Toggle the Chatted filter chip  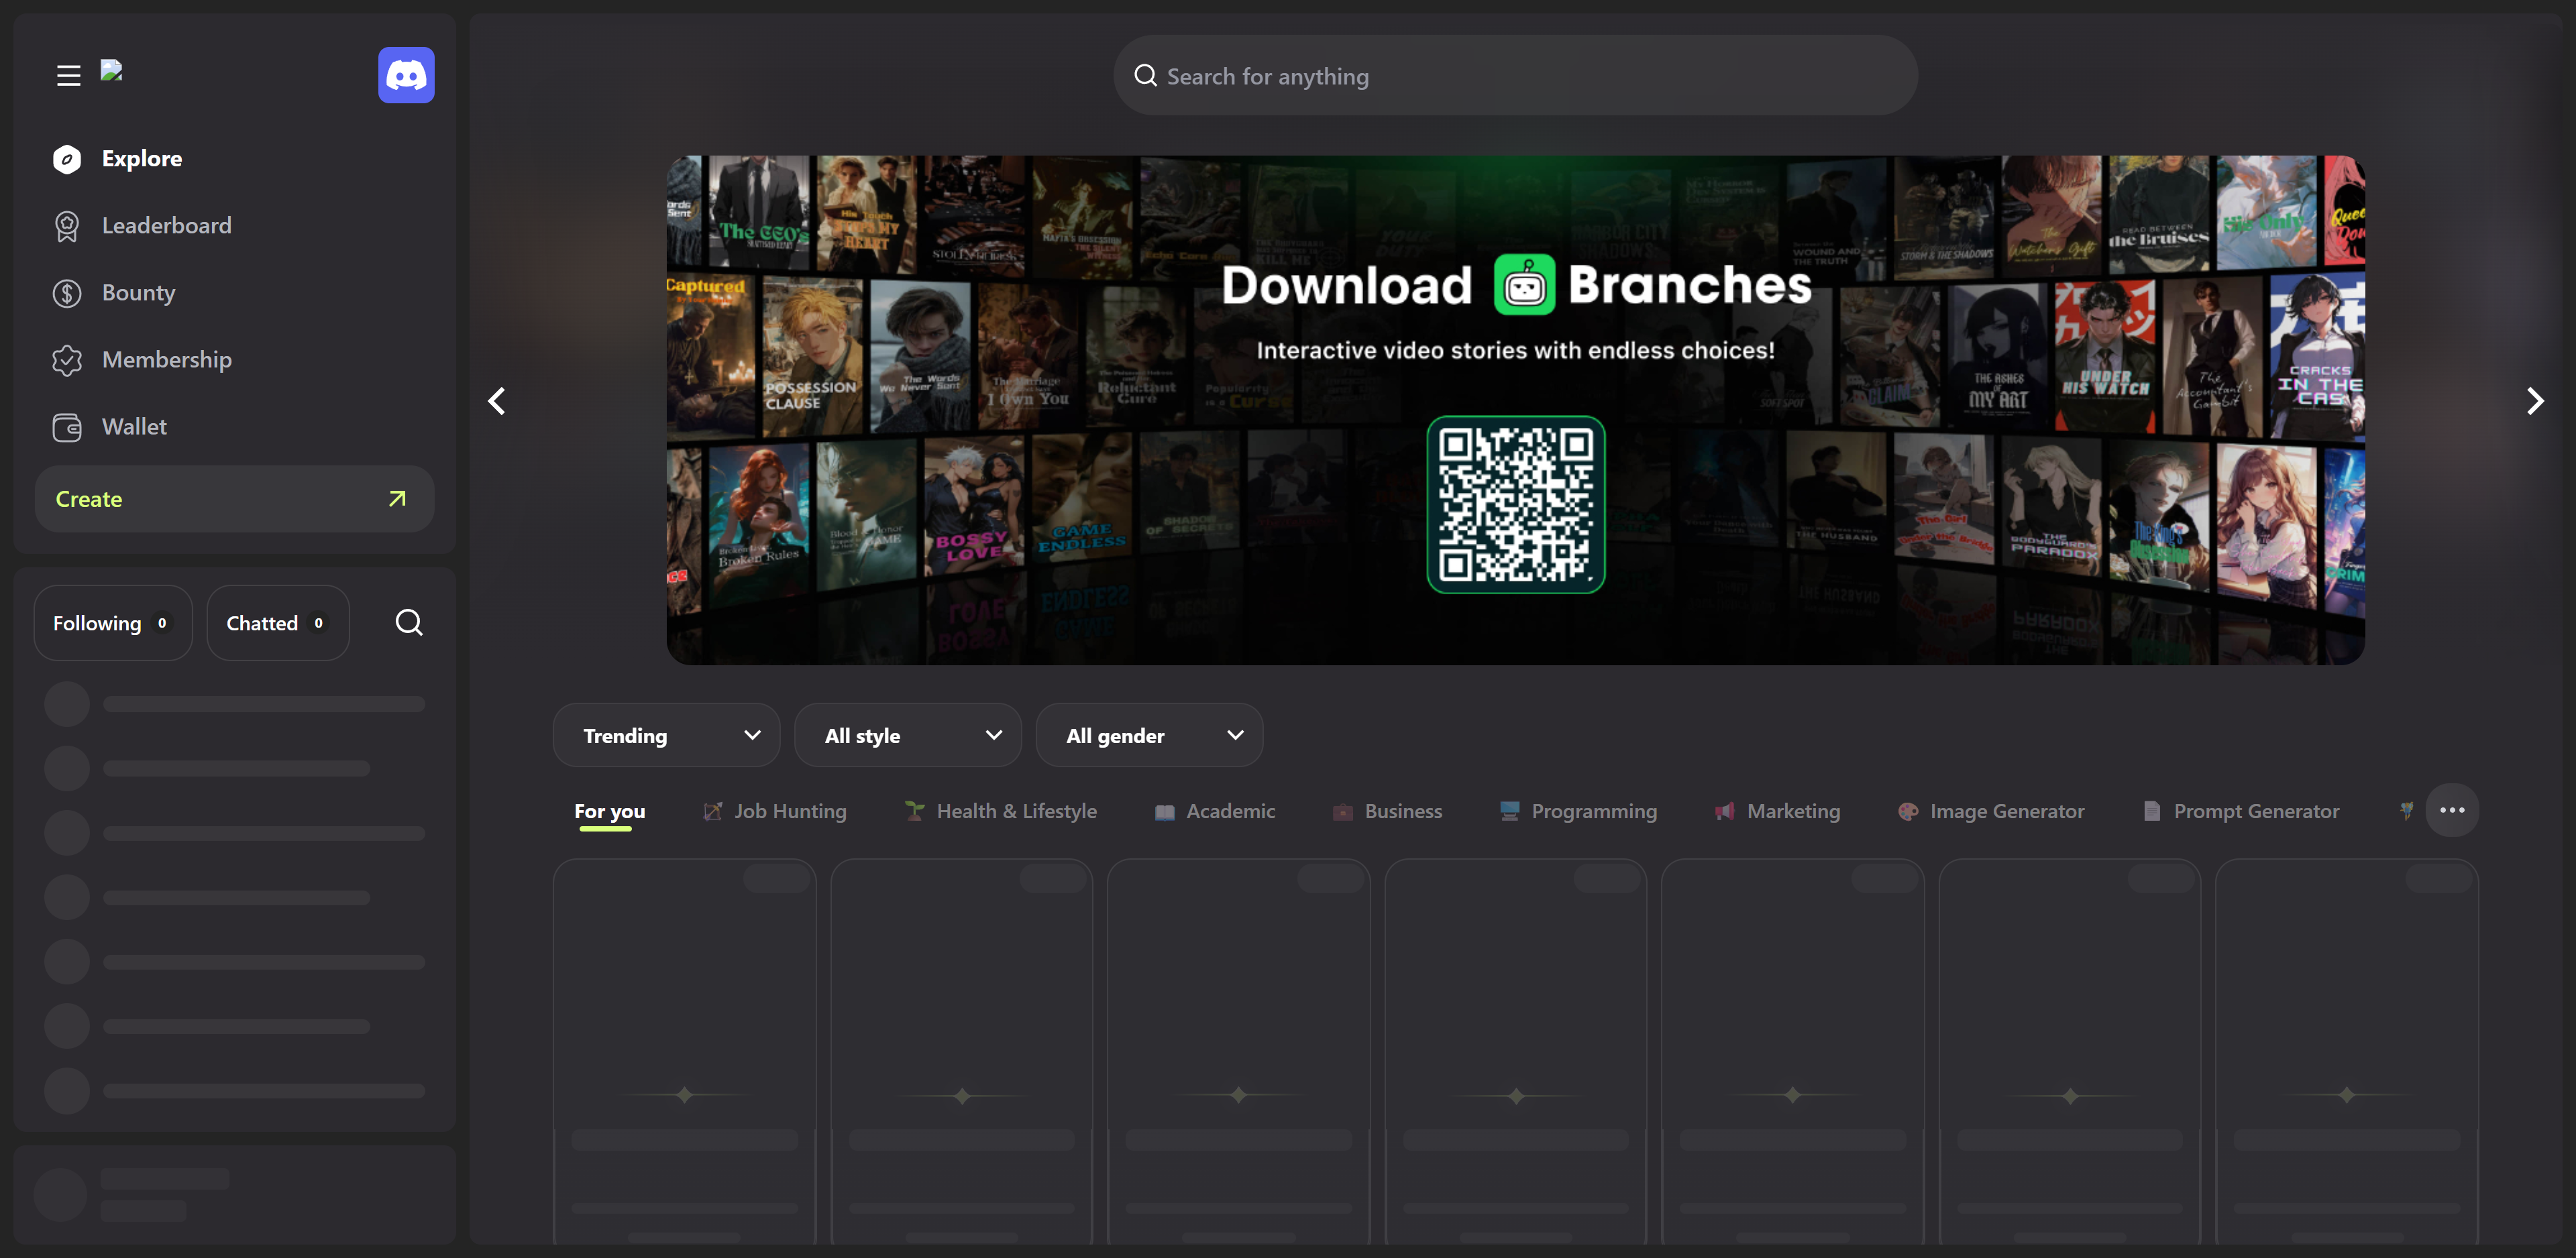(x=277, y=623)
